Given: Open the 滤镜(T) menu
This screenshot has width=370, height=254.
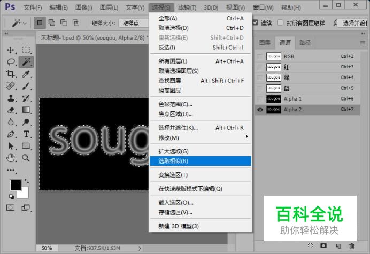Looking at the screenshot, I should 187,7.
